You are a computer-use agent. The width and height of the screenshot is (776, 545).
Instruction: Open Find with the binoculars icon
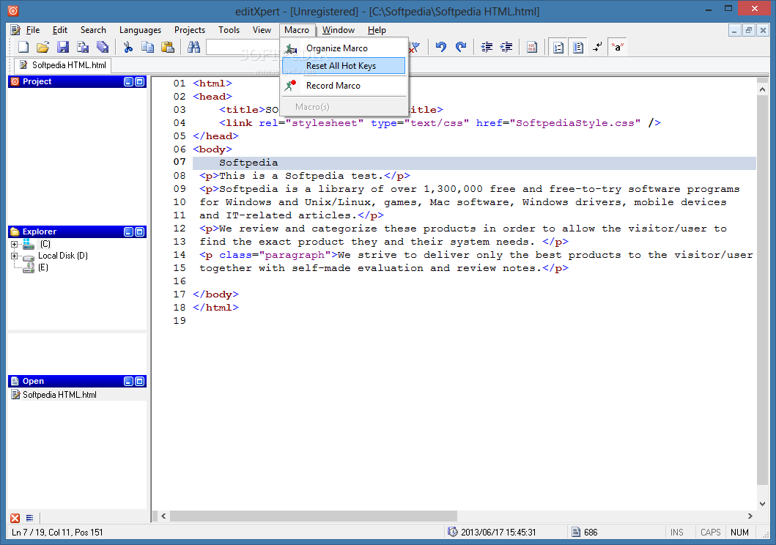193,47
